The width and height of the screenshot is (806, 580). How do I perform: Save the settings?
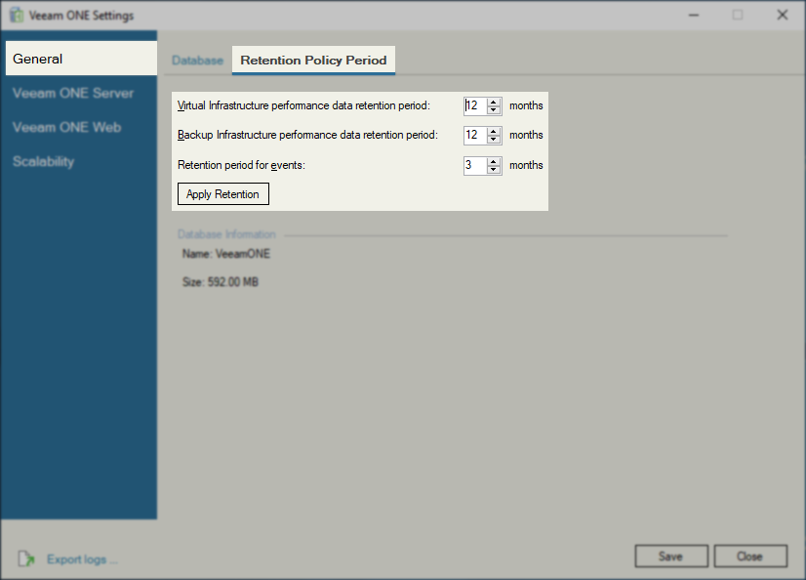point(671,556)
